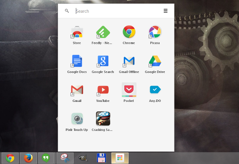Image resolution: width=239 pixels, height=164 pixels.
Task: Launch the Feedly app
Action: tap(103, 32)
